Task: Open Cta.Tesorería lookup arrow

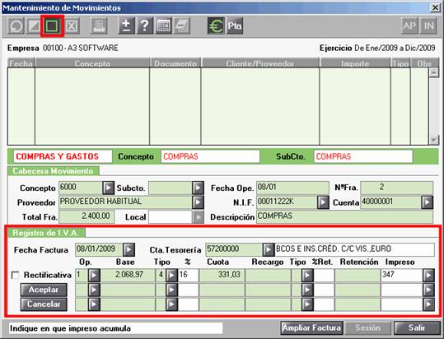Action: [x=269, y=249]
